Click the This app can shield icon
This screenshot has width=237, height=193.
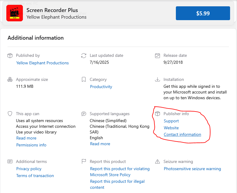pos(10,114)
